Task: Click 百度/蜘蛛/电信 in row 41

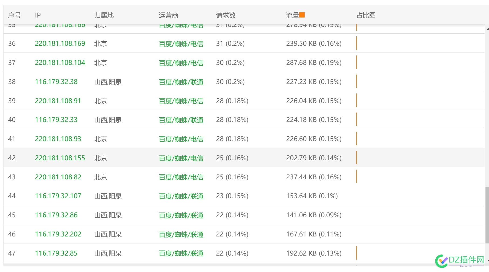Action: point(181,139)
